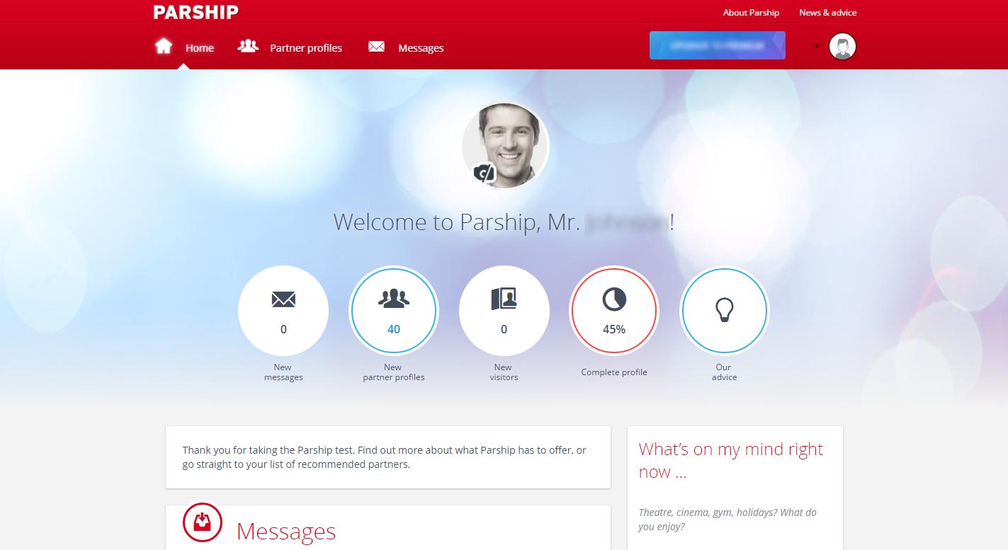Open the Our advice lightbulb circle

(724, 310)
